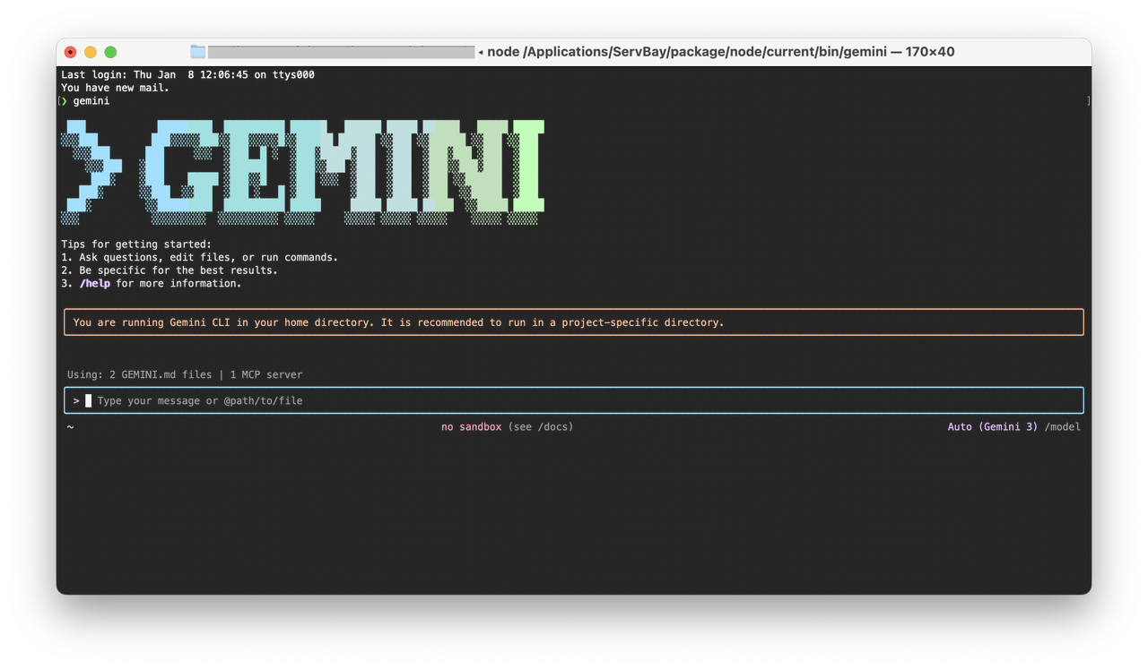Click the GEMINI ASCII art logo

pos(303,172)
